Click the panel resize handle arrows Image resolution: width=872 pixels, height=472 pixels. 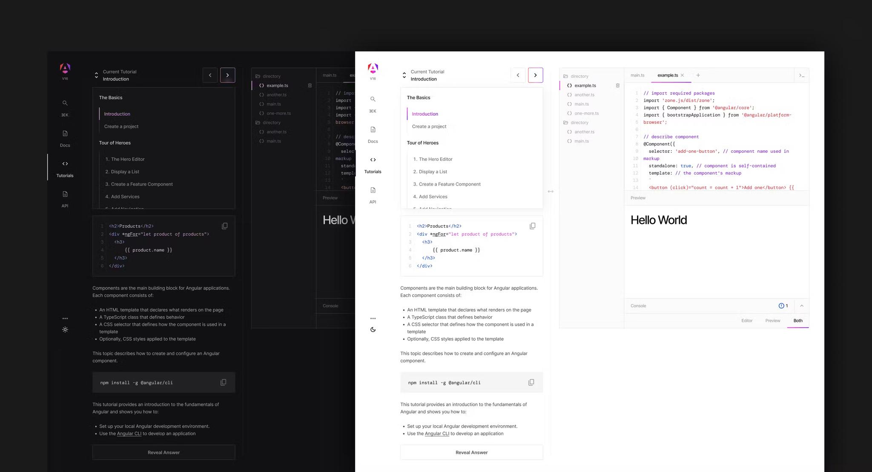(x=551, y=192)
